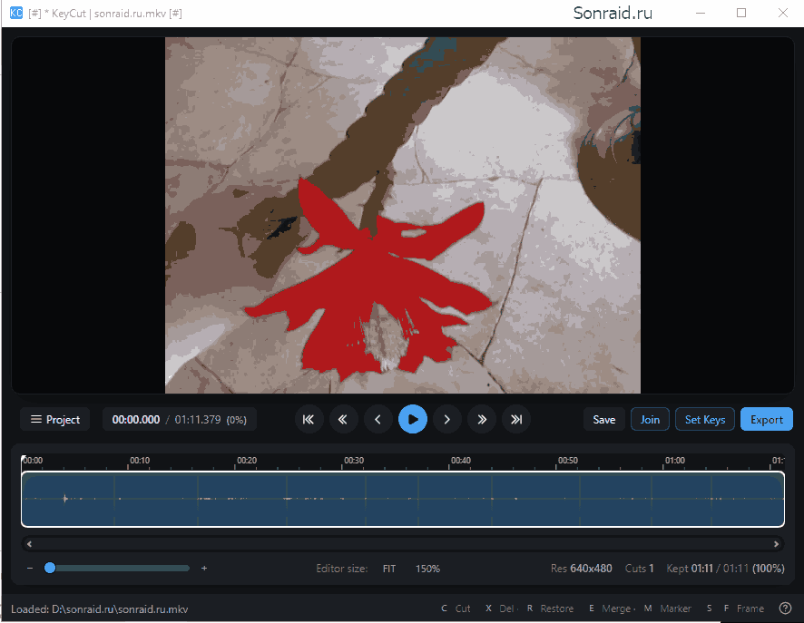Click the 00:30 mark on timeline ruler
Screen dimensions: 804x623
(354, 461)
